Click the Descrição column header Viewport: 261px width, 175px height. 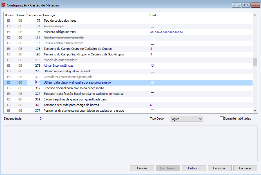pos(50,15)
